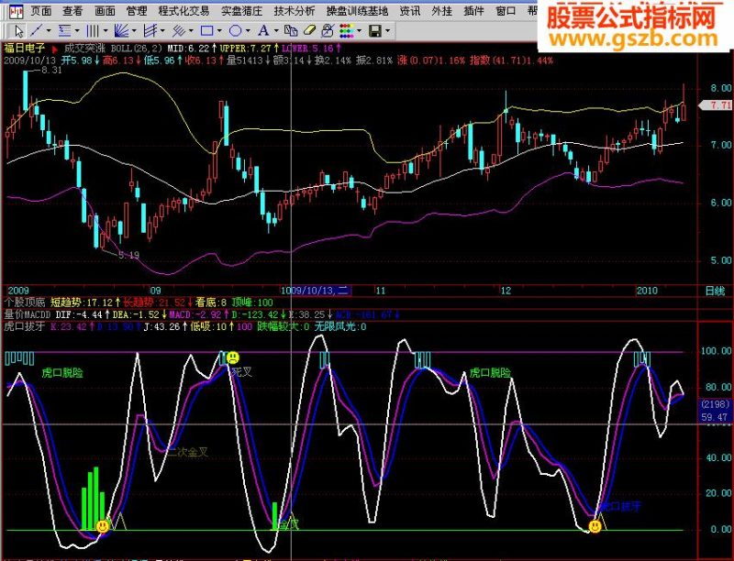Expand dropdown arrow next to rectangle tool
Screen dimensions: 734x561
(x=219, y=31)
